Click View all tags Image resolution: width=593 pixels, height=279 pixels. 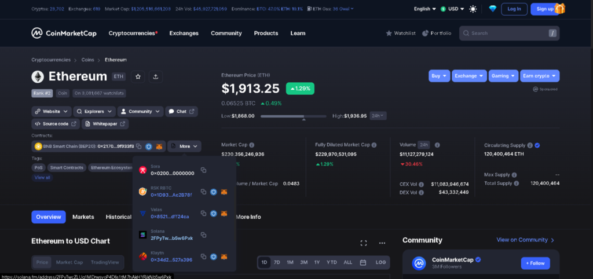coord(42,177)
